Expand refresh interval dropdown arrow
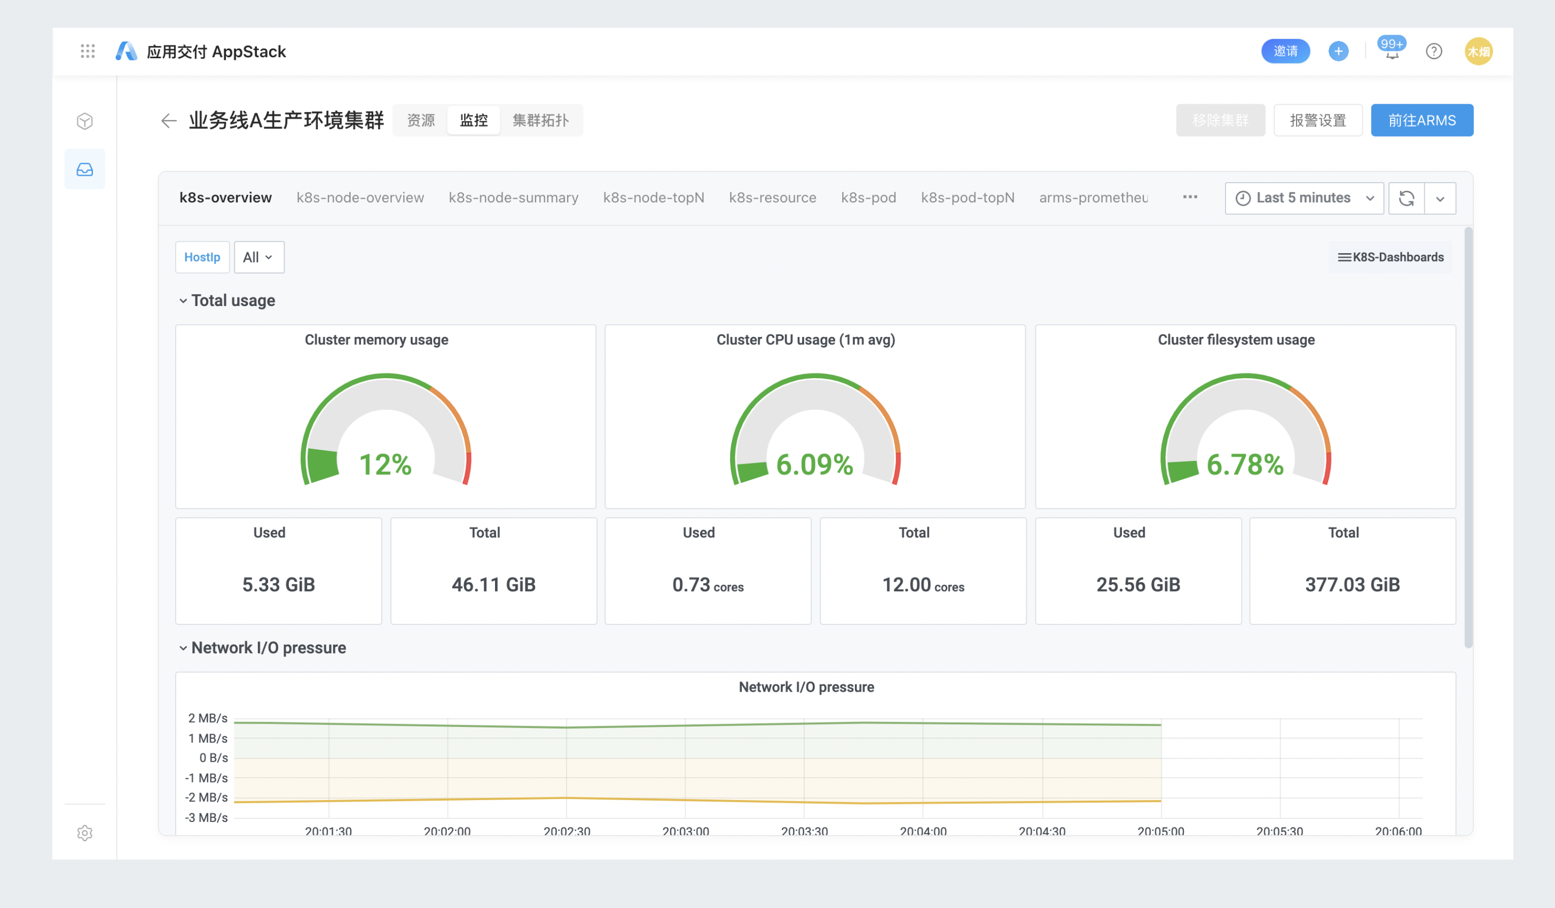This screenshot has height=908, width=1555. (1440, 198)
